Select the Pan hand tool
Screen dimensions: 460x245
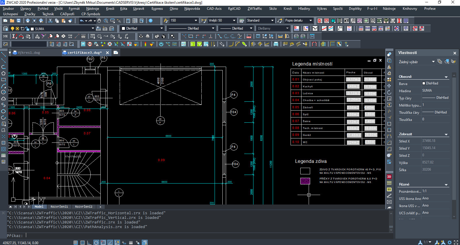pyautogui.click(x=99, y=21)
